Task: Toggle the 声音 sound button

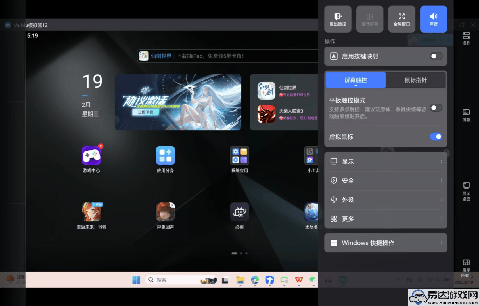Action: point(434,19)
